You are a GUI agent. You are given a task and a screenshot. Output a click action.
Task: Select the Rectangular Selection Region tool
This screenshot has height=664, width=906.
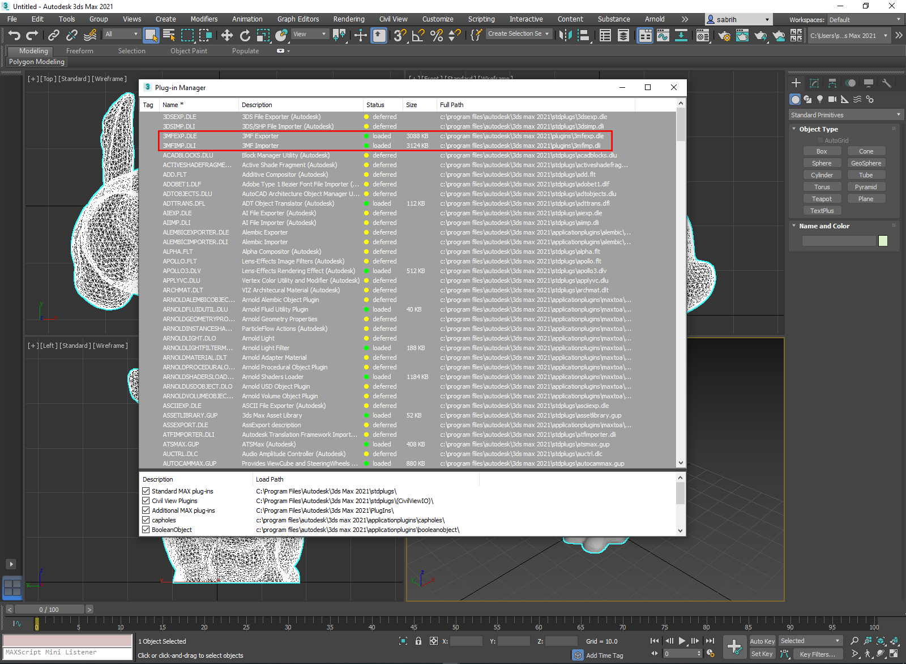pos(187,36)
